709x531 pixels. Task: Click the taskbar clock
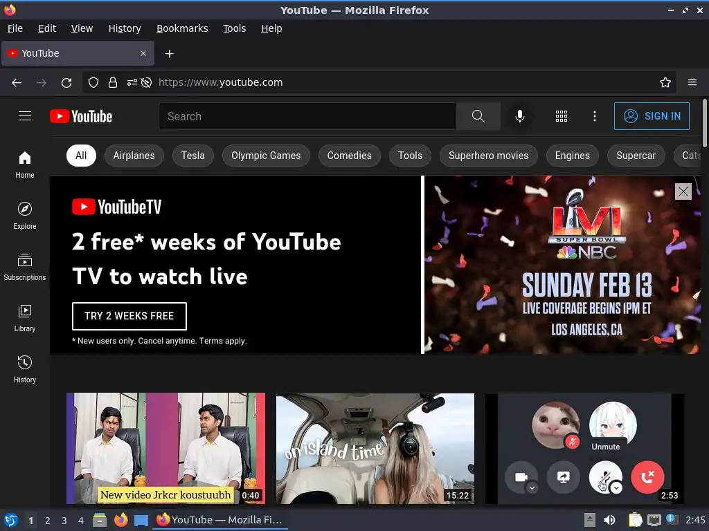coord(695,520)
